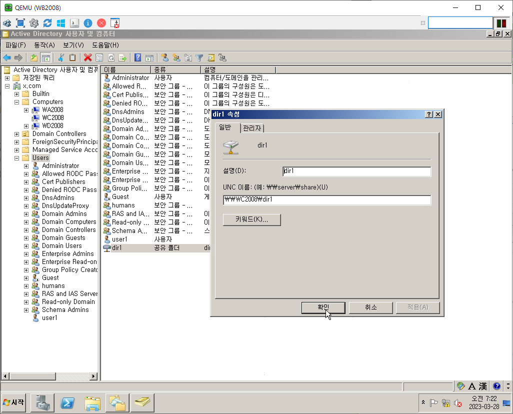This screenshot has height=414, width=513.
Task: Select WC2008 in the tree
Action: 52,118
